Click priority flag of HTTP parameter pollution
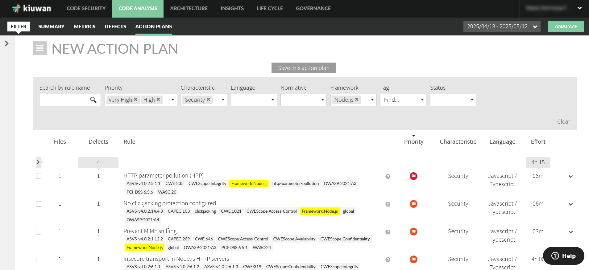Screen dimensions: 589x270 click(413, 176)
